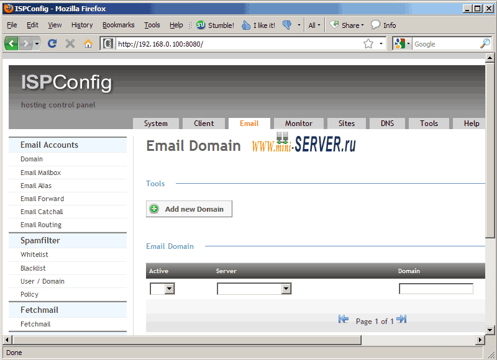Click the horizontal scrollbar right arrow
497x360 pixels.
tap(480, 340)
